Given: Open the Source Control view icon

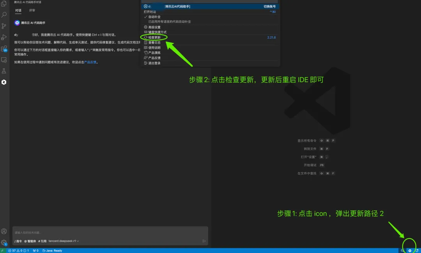Looking at the screenshot, I should pos(4,26).
